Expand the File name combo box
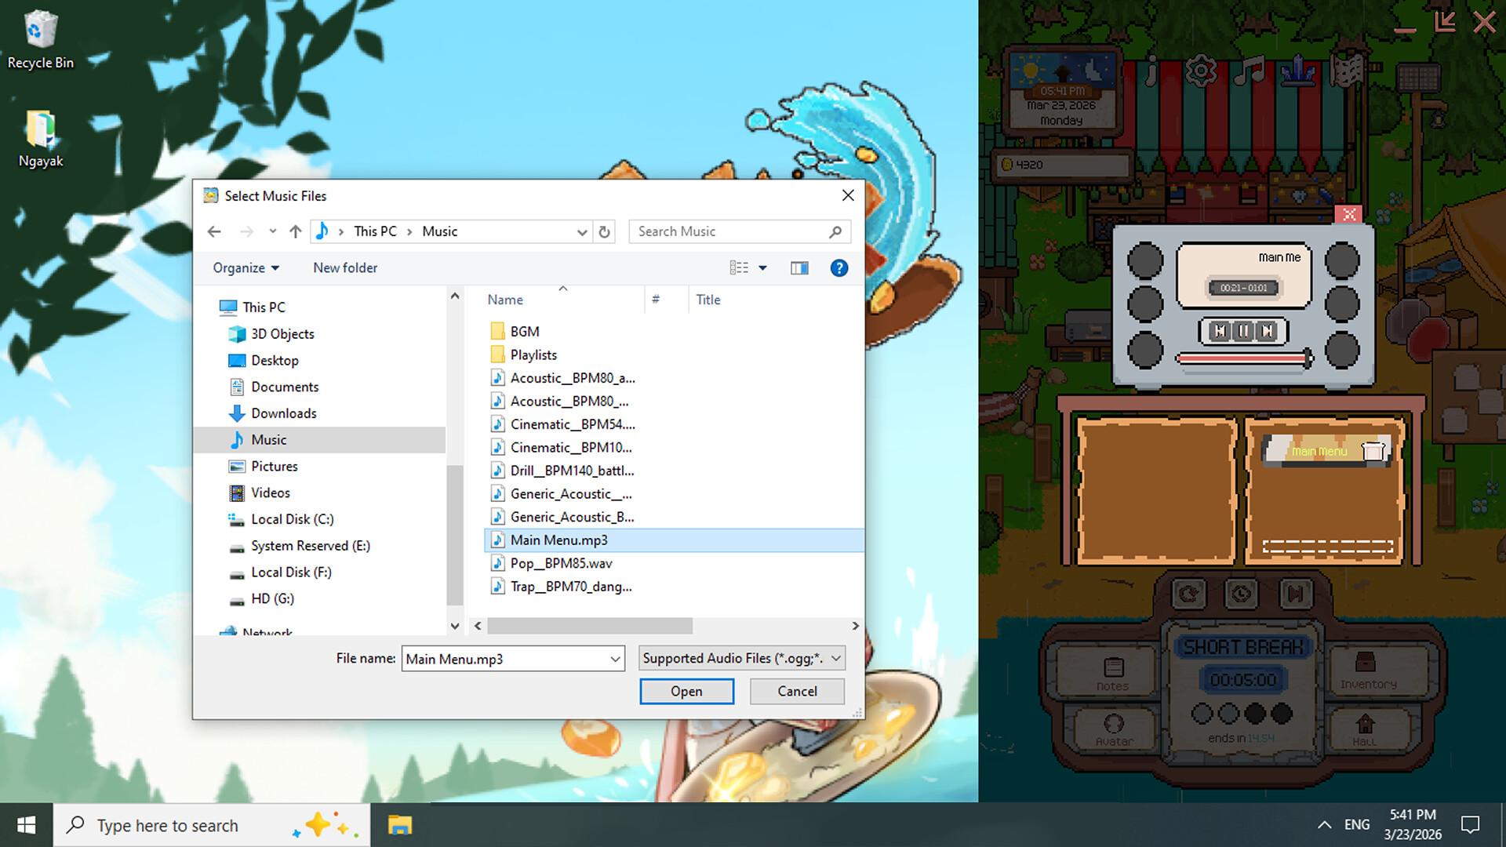 [x=615, y=660]
